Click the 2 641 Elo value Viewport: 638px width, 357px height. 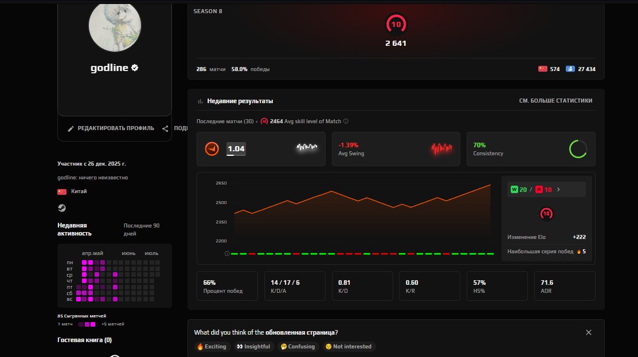click(x=396, y=43)
